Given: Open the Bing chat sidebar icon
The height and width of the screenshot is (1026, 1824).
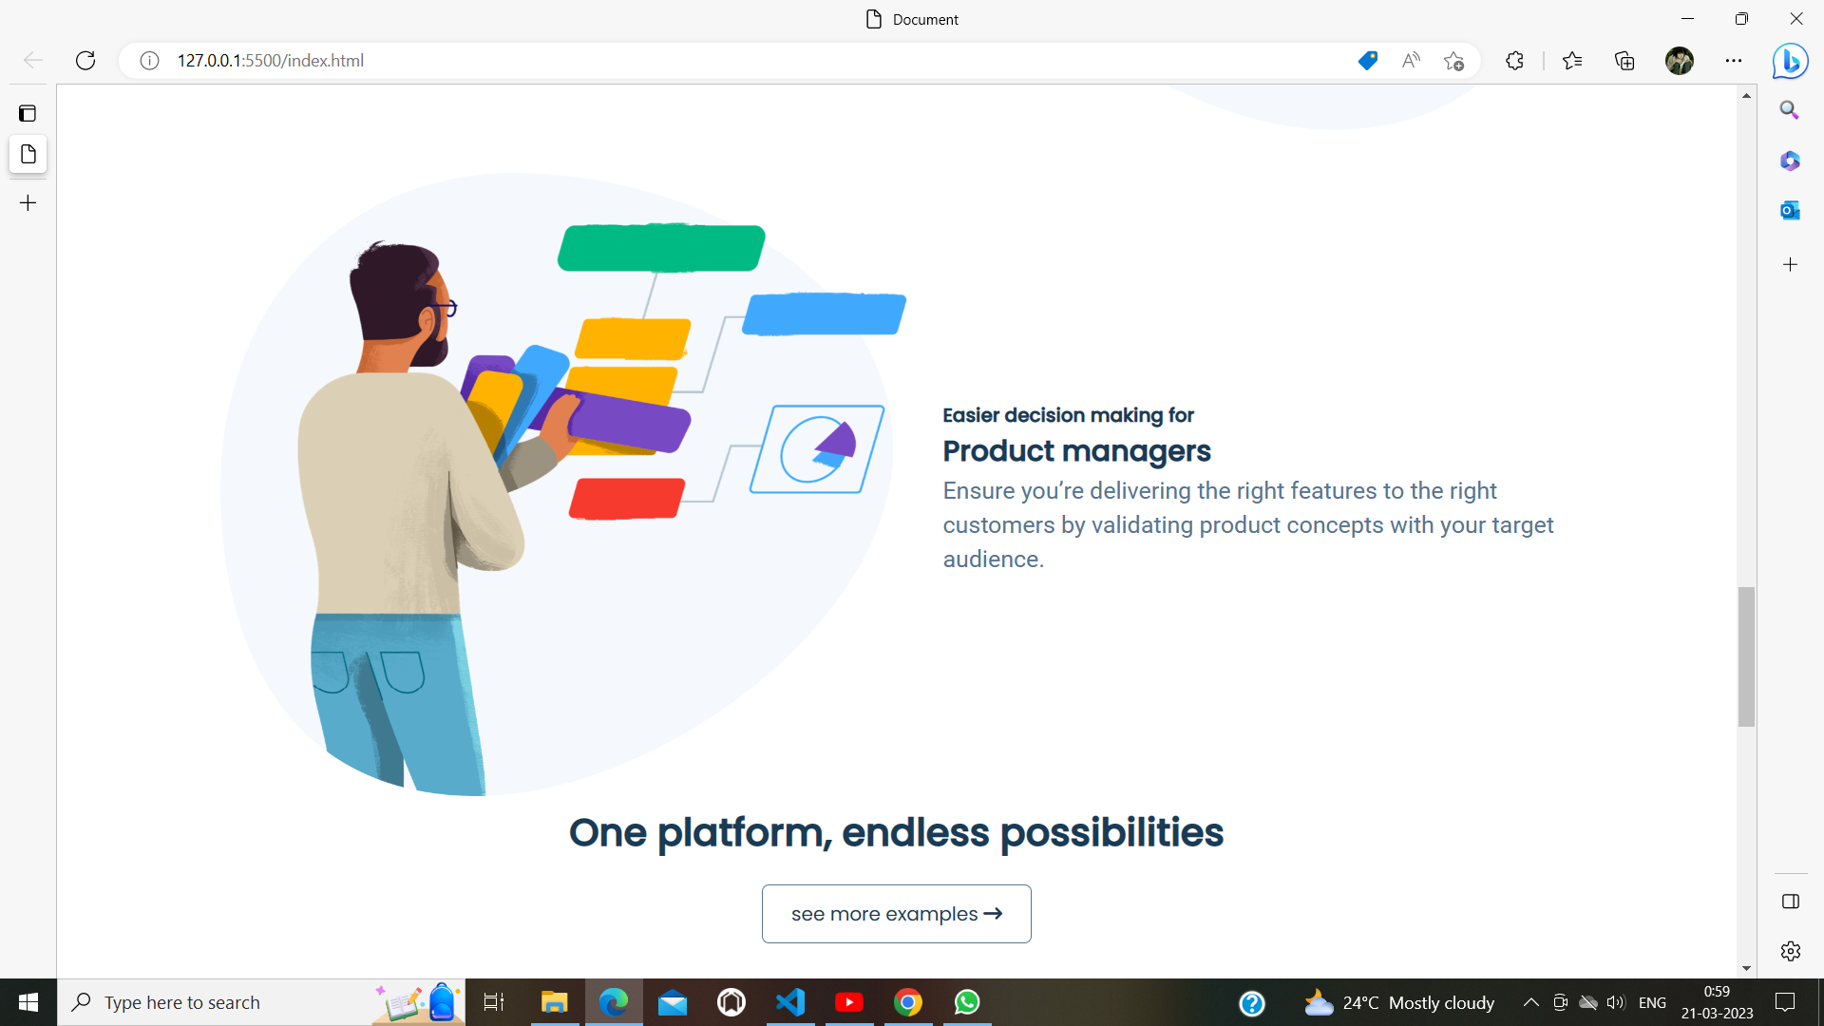Looking at the screenshot, I should 1790,61.
